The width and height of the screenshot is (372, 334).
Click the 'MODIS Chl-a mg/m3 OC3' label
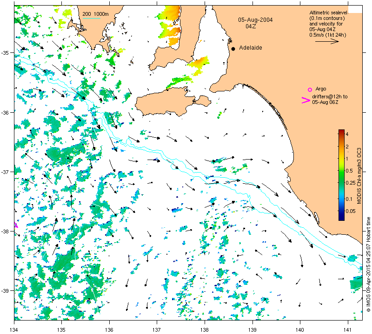359,176
